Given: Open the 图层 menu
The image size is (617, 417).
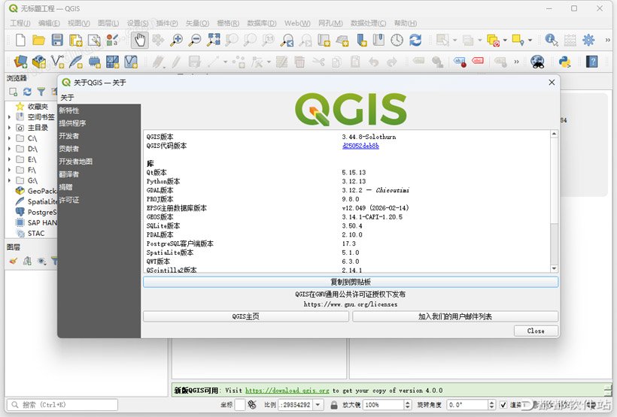Looking at the screenshot, I should (108, 23).
